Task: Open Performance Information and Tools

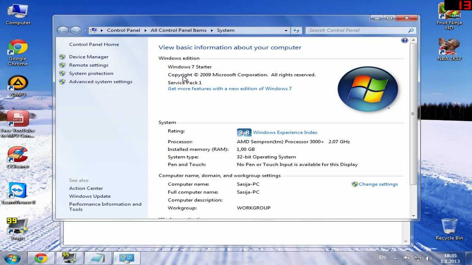Action: (x=105, y=207)
